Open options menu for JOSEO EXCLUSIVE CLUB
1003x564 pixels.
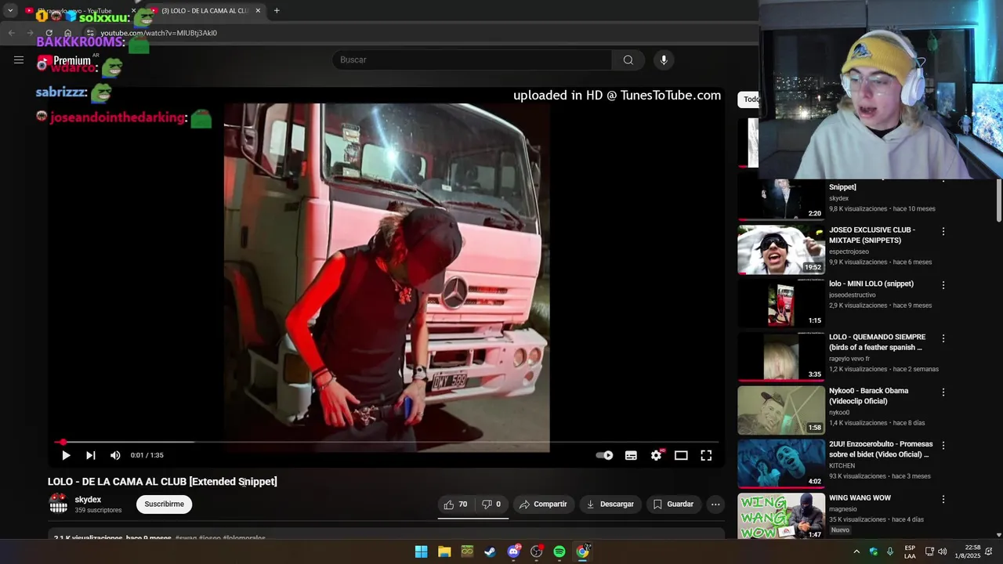(x=943, y=232)
